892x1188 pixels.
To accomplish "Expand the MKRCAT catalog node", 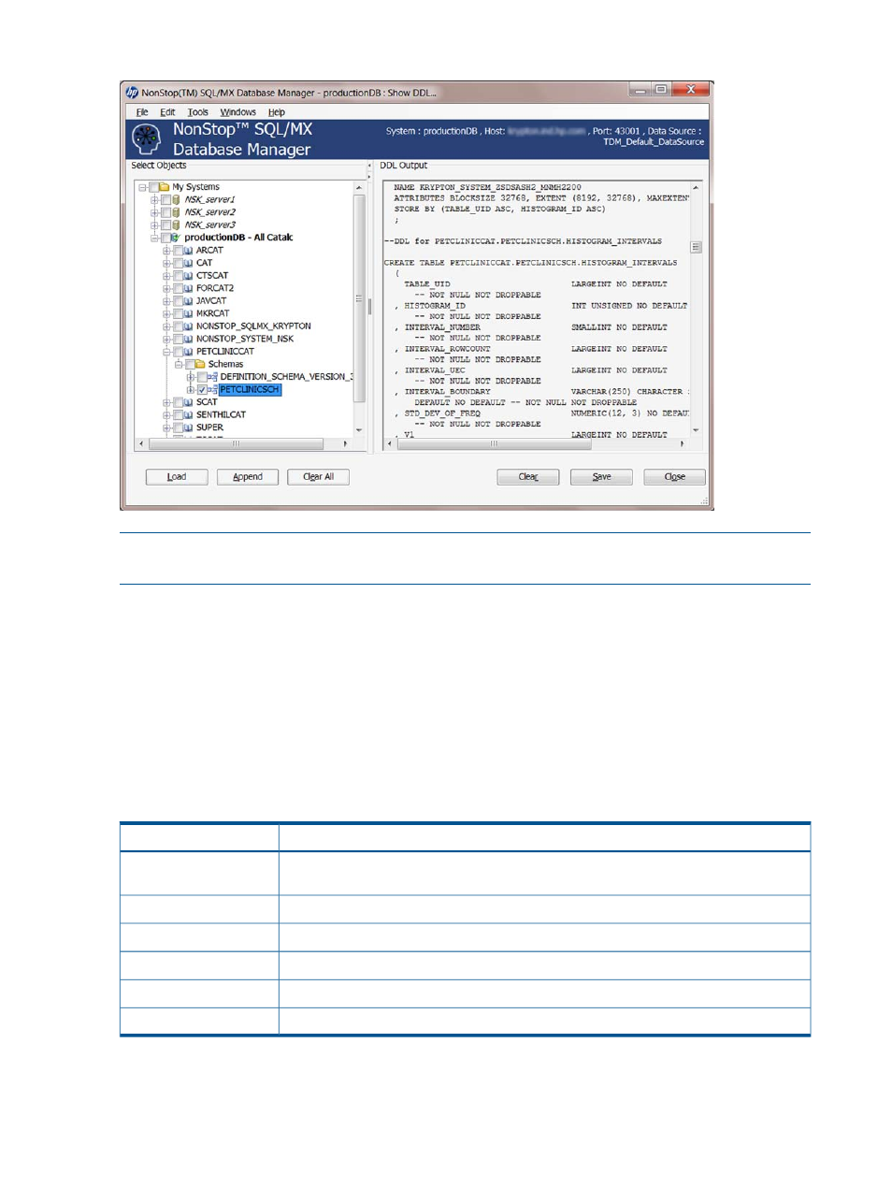I will (x=166, y=313).
